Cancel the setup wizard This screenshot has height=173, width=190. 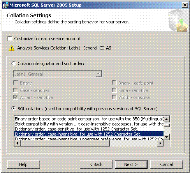click(167, 164)
